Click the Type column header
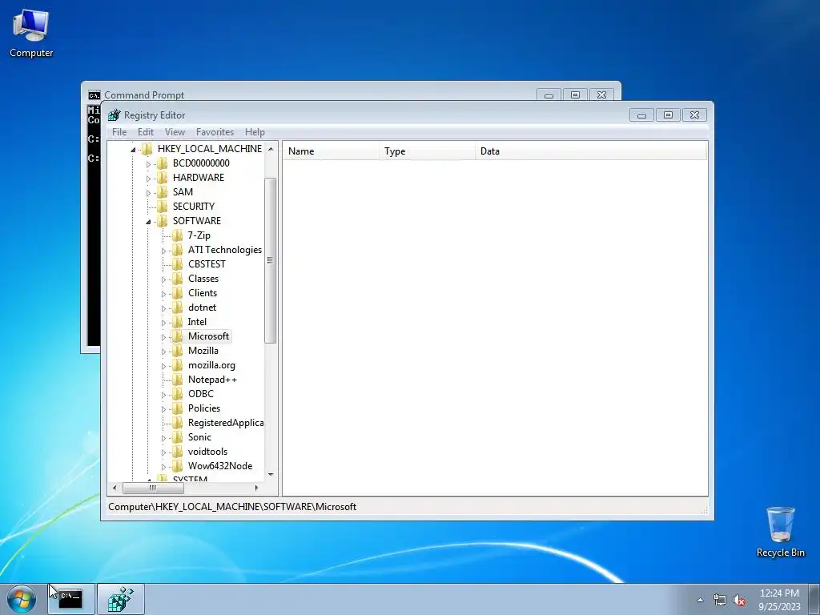Image resolution: width=820 pixels, height=615 pixels. pos(428,151)
